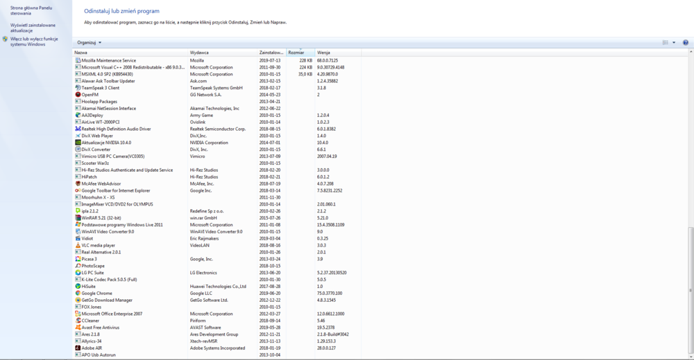Select Google Toolbar for Internet Explorer icon
Screen dimensions: 694x360
[x=78, y=190]
